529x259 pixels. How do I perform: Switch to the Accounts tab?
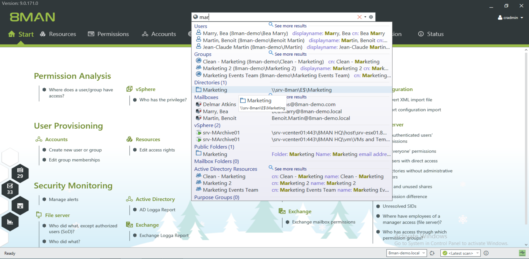159,34
